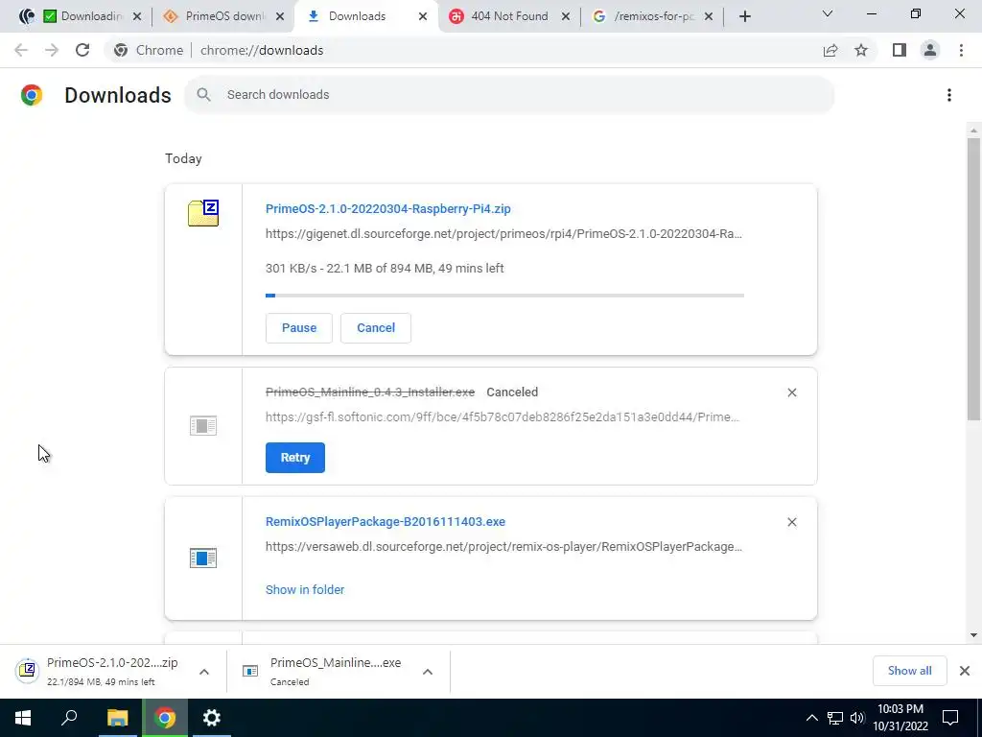Close the PrimeOS download tab
Screen dimensions: 982x737
[280, 16]
